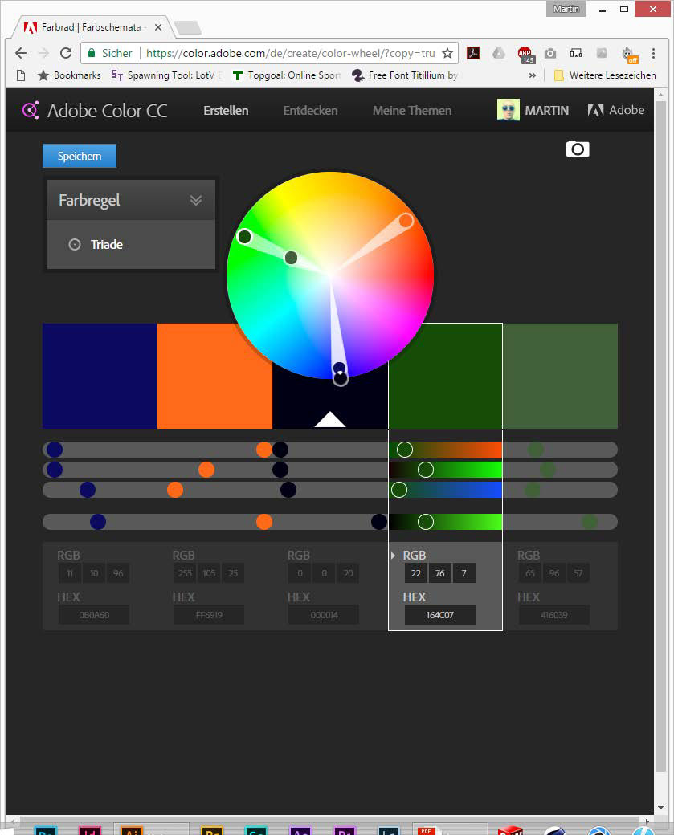674x835 pixels.
Task: Click the Martin Chrome user button
Action: pyautogui.click(x=566, y=9)
